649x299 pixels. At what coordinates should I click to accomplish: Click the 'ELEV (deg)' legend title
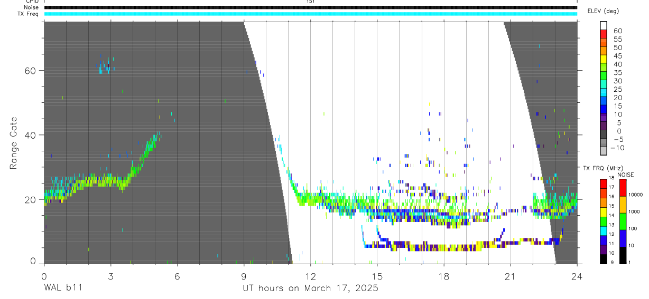(603, 11)
